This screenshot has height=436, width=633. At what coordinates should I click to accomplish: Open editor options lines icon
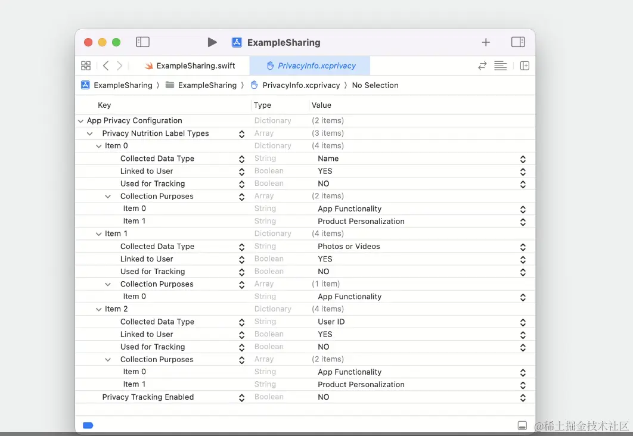pos(500,66)
